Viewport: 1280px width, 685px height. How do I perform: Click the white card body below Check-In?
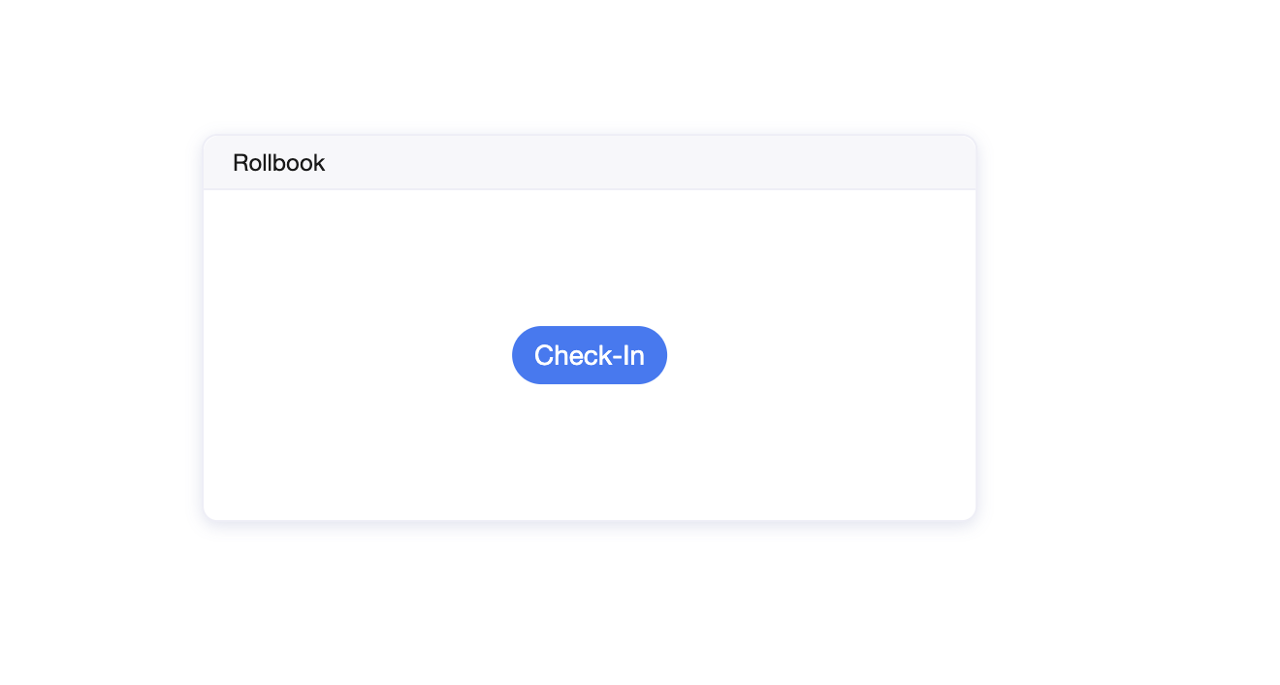[590, 451]
